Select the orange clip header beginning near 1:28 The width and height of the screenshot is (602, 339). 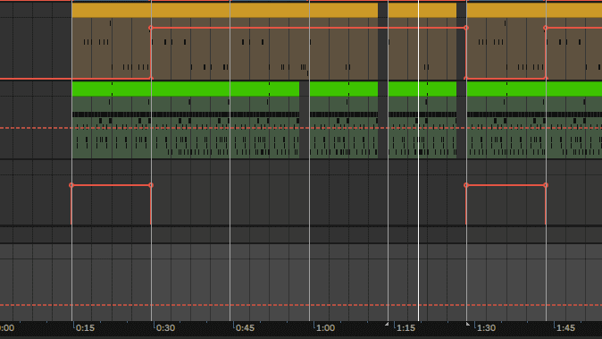(534, 11)
